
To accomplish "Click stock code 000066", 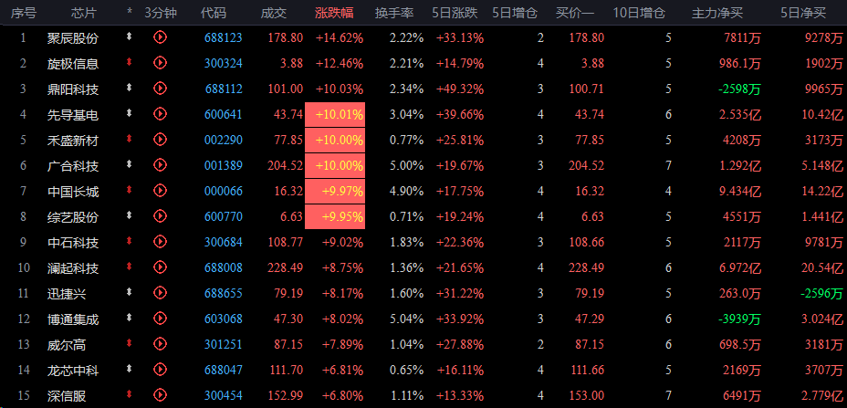I will click(x=224, y=192).
